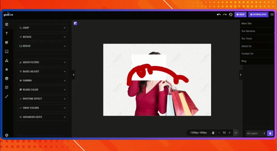
Task: Activate the hand pan tool
Action: 213,133
